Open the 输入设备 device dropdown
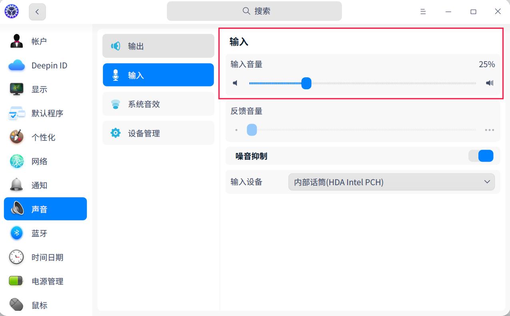510x316 pixels. (392, 182)
